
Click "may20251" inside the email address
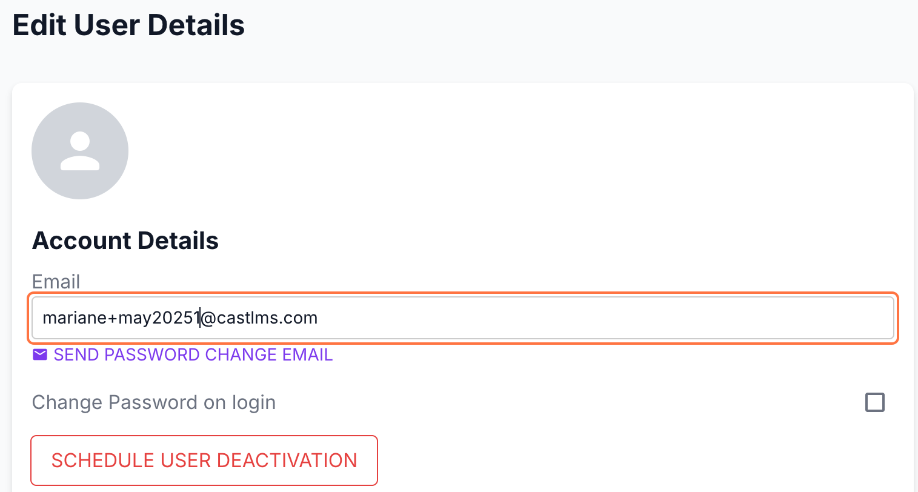point(159,318)
